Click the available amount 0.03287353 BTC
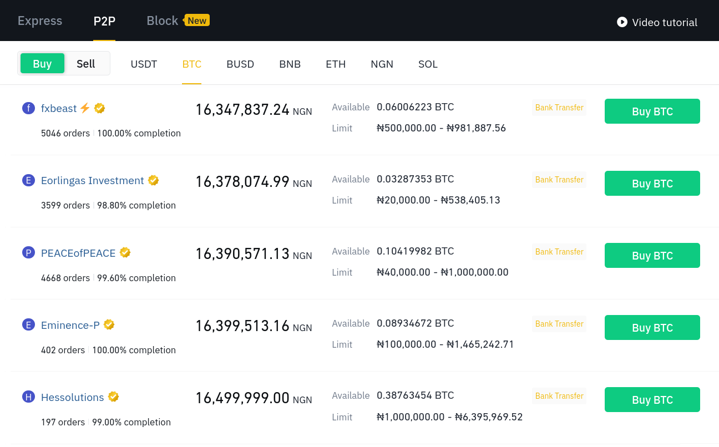The height and width of the screenshot is (447, 719). click(416, 179)
